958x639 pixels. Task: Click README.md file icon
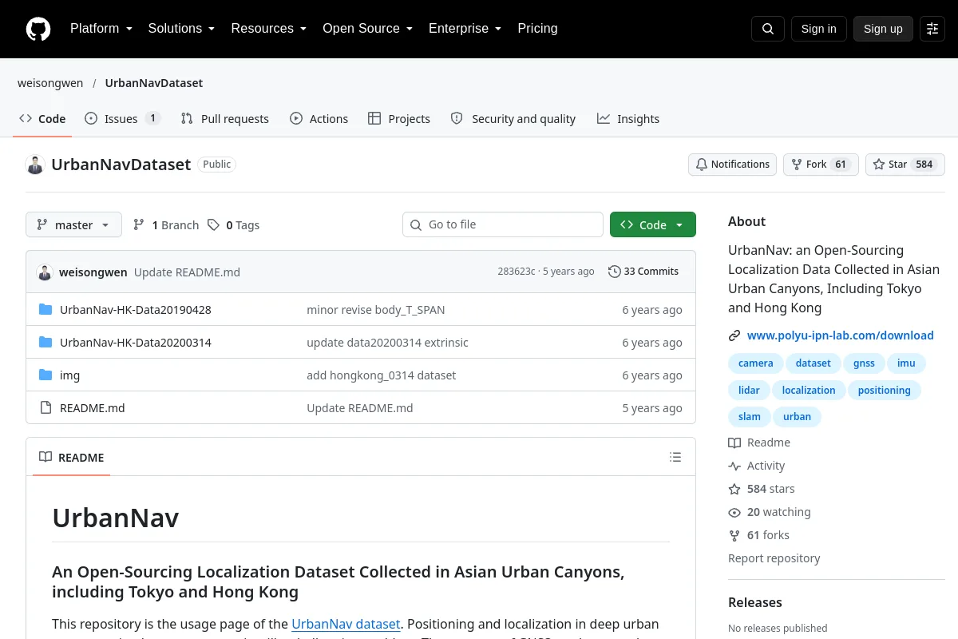[46, 408]
